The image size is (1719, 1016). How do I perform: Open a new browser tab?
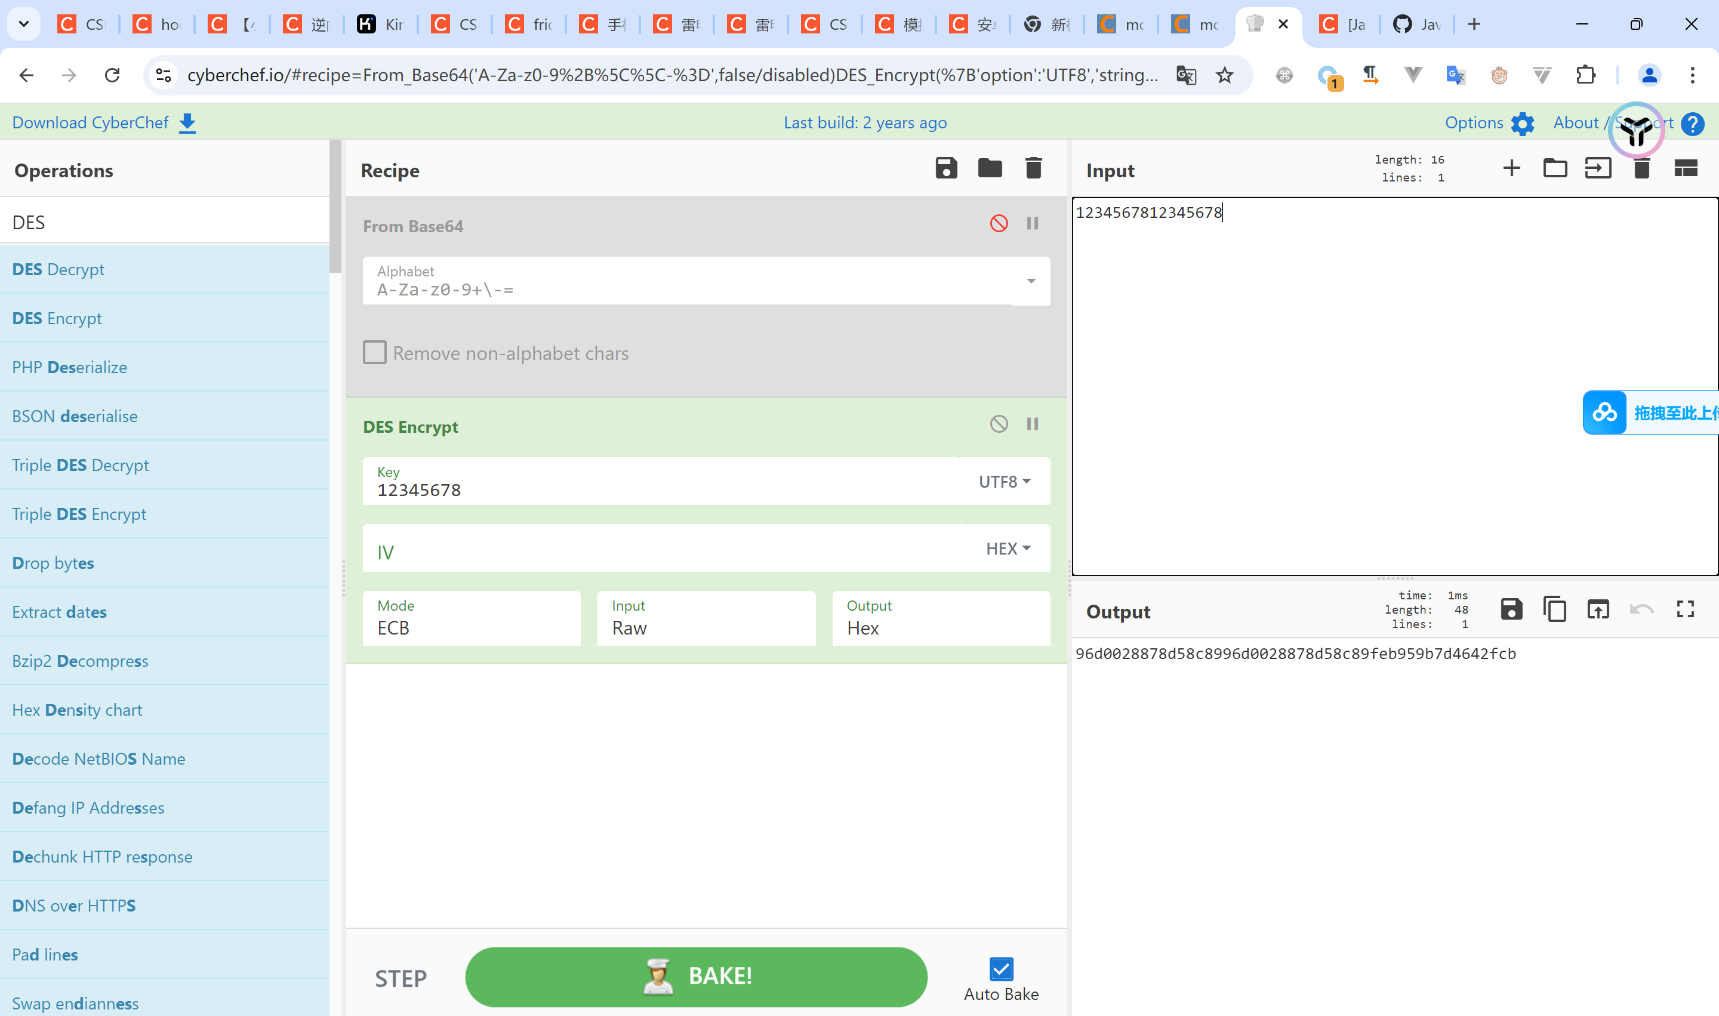coord(1474,24)
